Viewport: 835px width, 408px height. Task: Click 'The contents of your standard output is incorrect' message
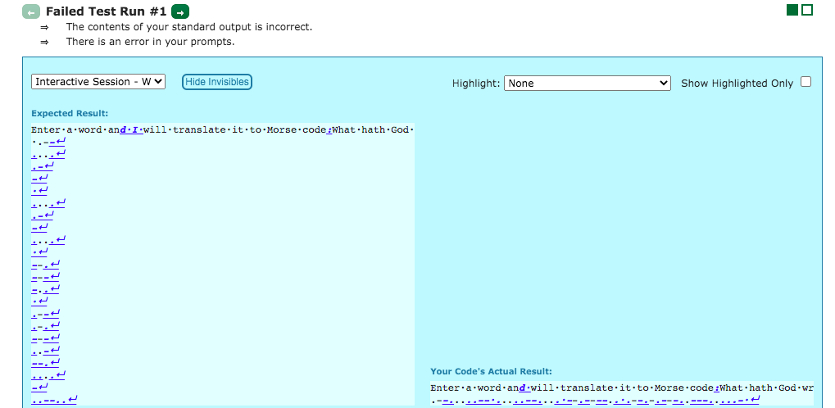(189, 27)
